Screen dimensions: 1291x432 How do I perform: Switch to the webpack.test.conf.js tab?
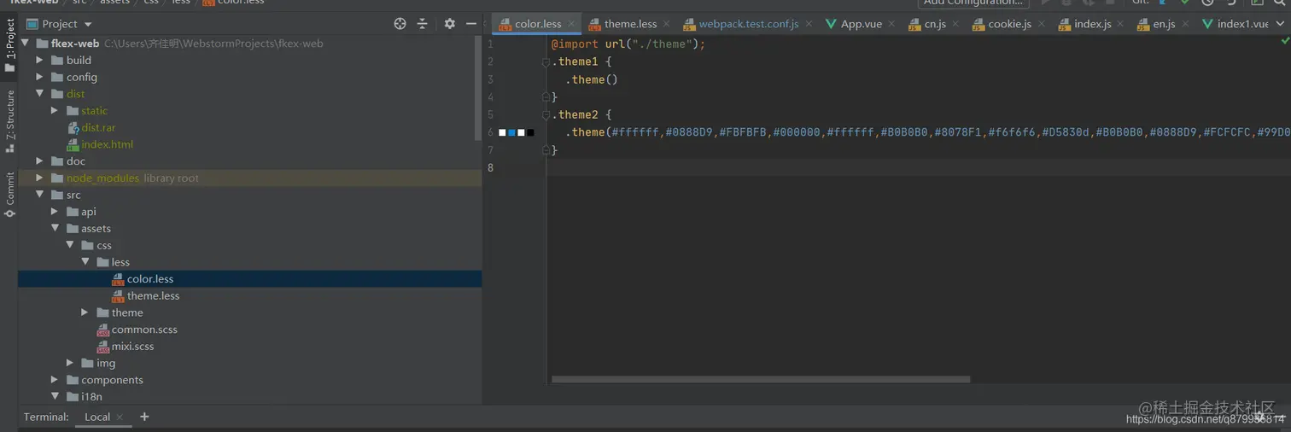pos(749,24)
